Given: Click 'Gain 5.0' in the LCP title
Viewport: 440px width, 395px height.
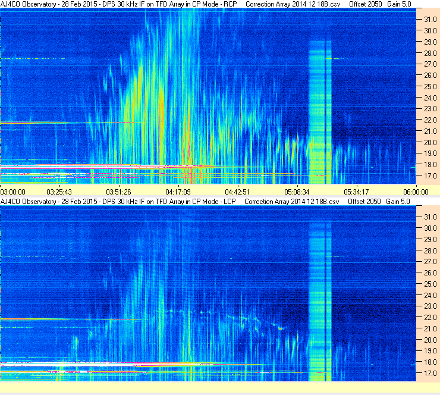Looking at the screenshot, I should (x=398, y=202).
